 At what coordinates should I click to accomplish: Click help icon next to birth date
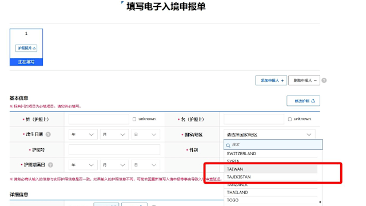click(x=48, y=134)
